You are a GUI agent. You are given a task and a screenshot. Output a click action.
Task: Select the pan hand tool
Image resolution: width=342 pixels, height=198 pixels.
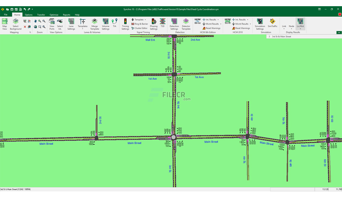pos(35,21)
